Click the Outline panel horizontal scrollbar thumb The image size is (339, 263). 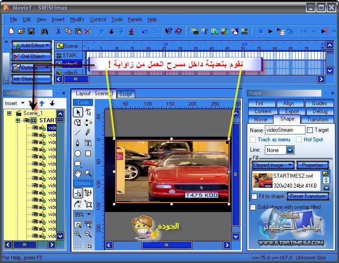25,245
